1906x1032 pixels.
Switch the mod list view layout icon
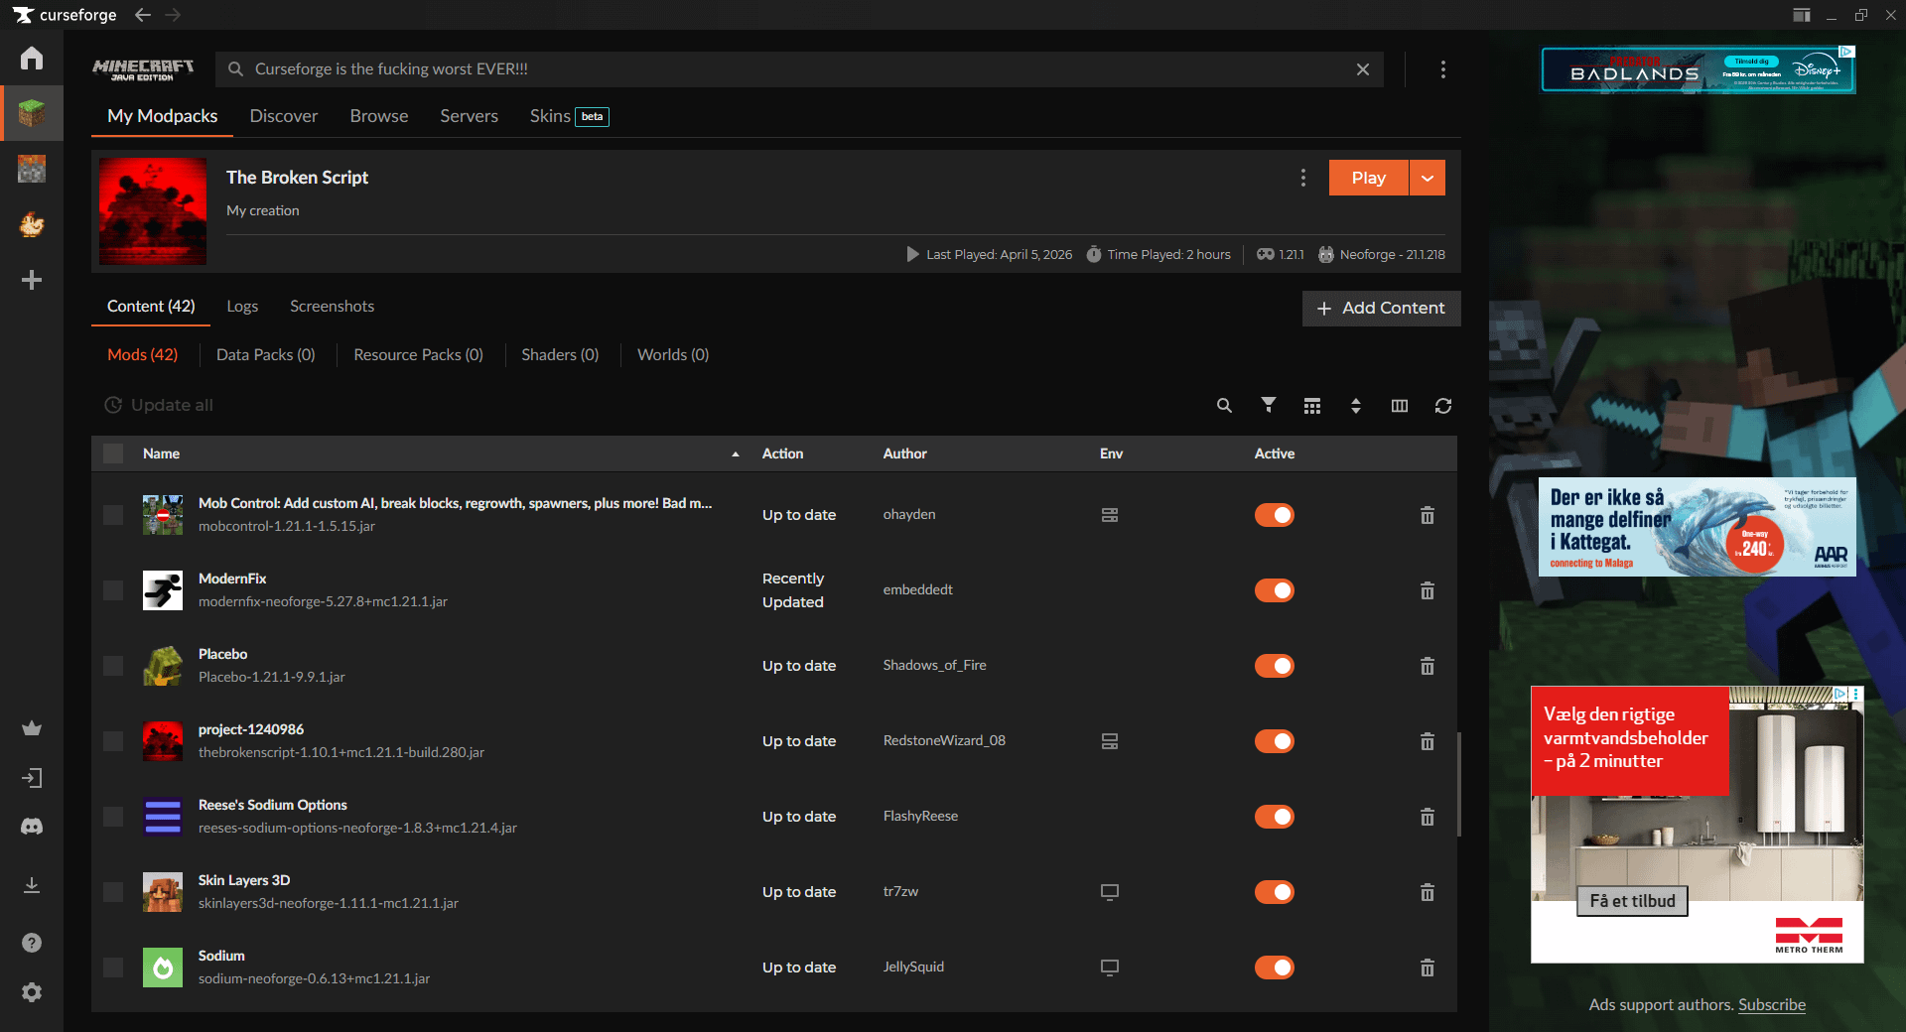1312,406
